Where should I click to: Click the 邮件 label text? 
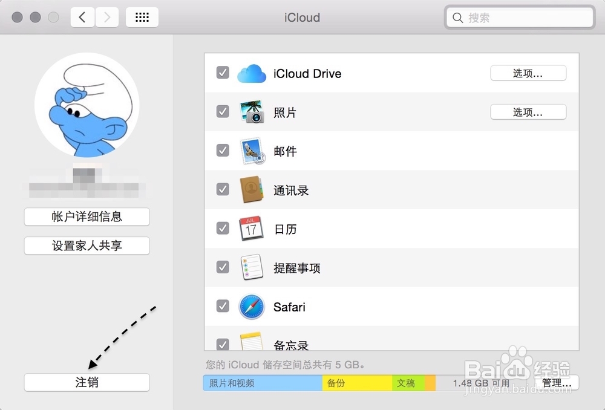point(285,151)
